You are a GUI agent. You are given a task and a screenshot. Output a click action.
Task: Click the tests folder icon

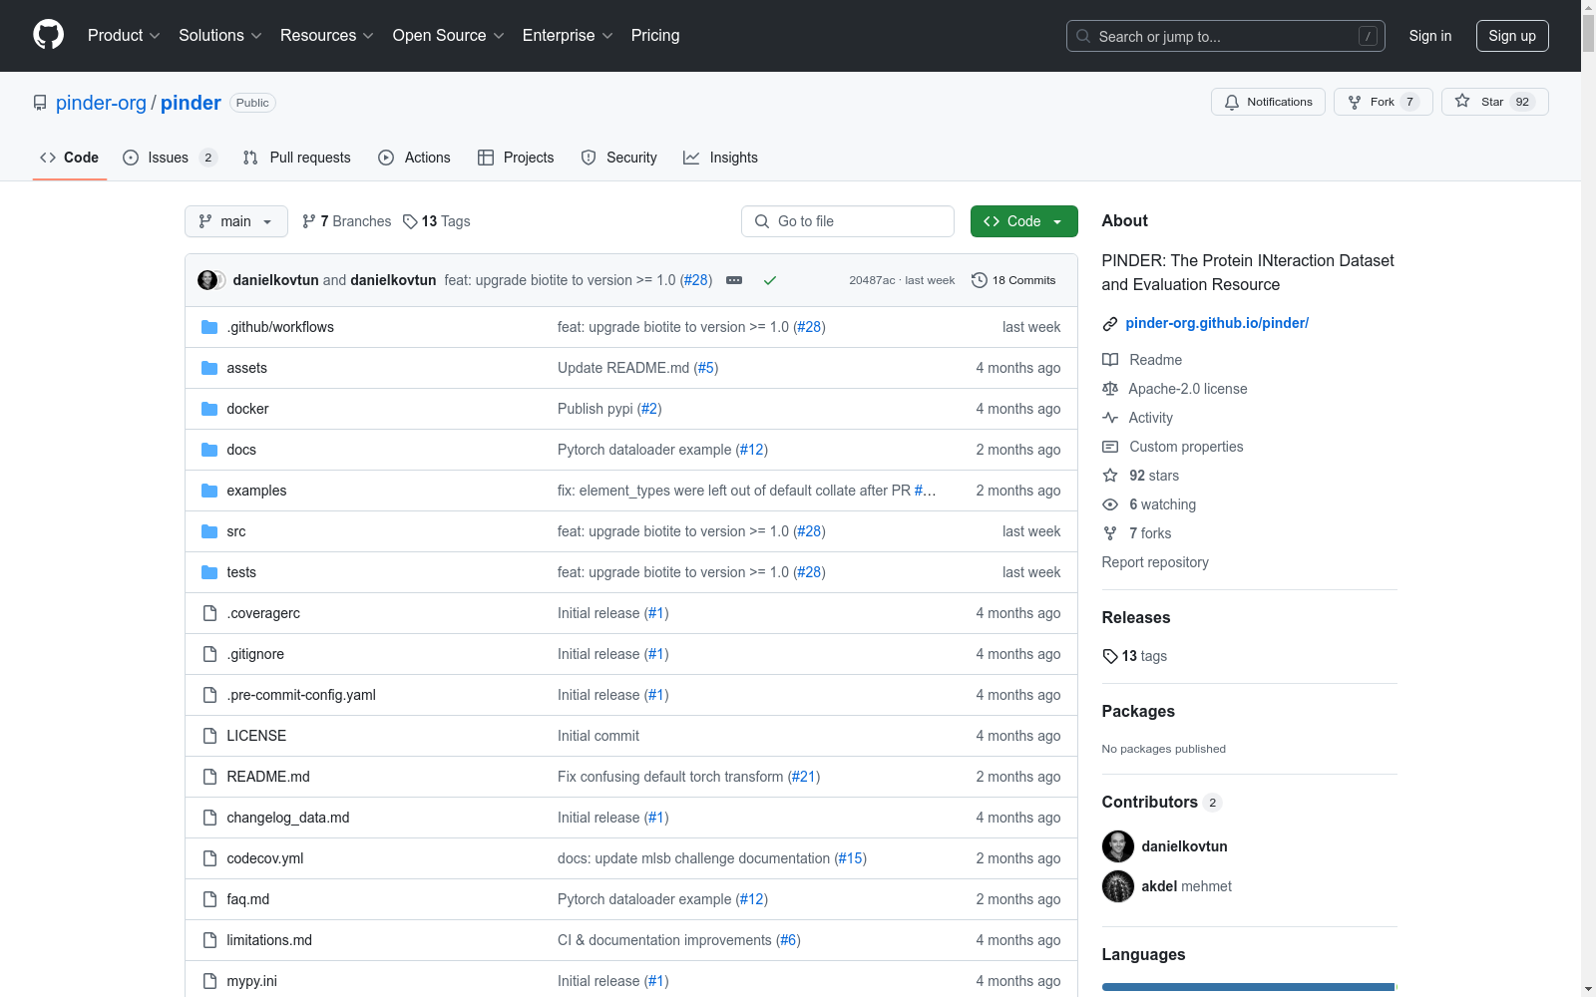pos(209,572)
